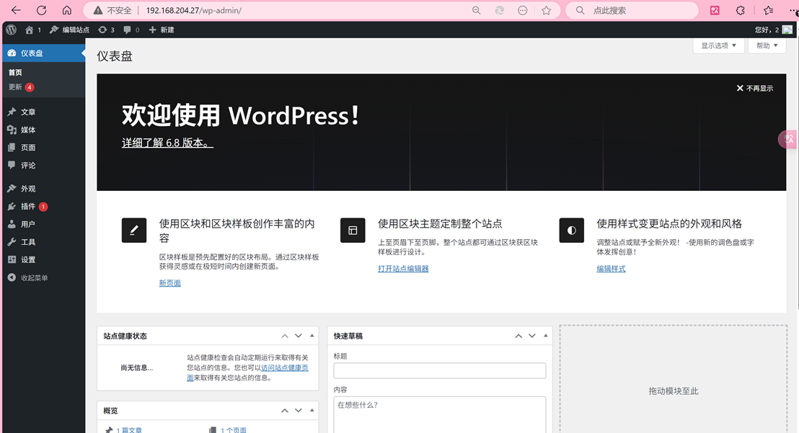Open the WordPress logo menu in admin bar
799x433 pixels.
click(x=12, y=30)
